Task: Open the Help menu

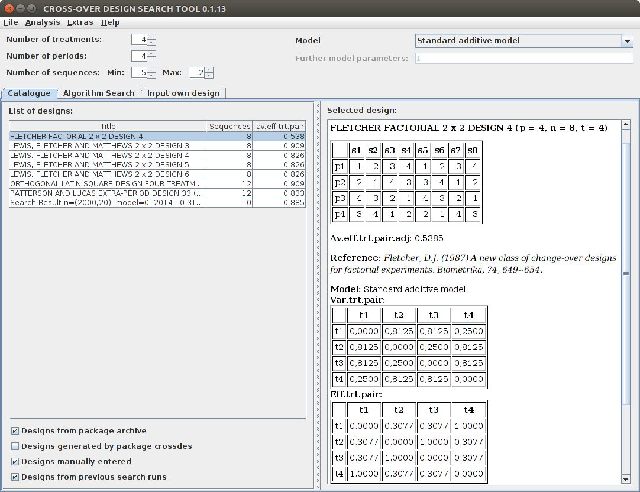Action: point(110,22)
